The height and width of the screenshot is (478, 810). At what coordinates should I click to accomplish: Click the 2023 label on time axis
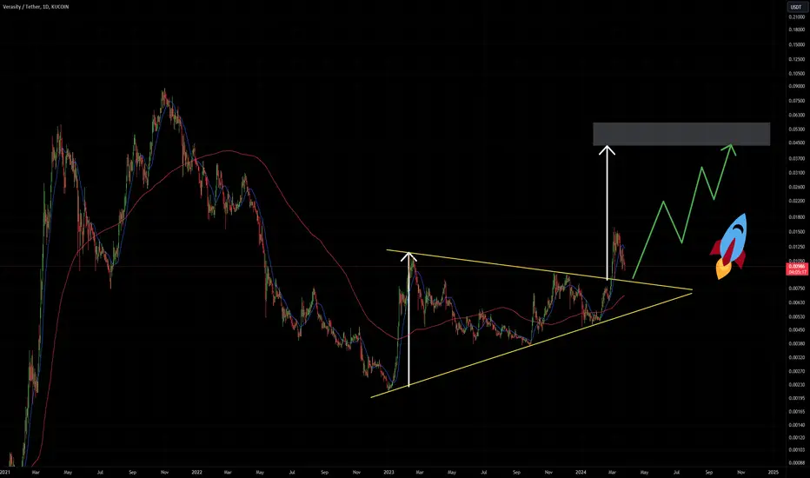click(389, 472)
